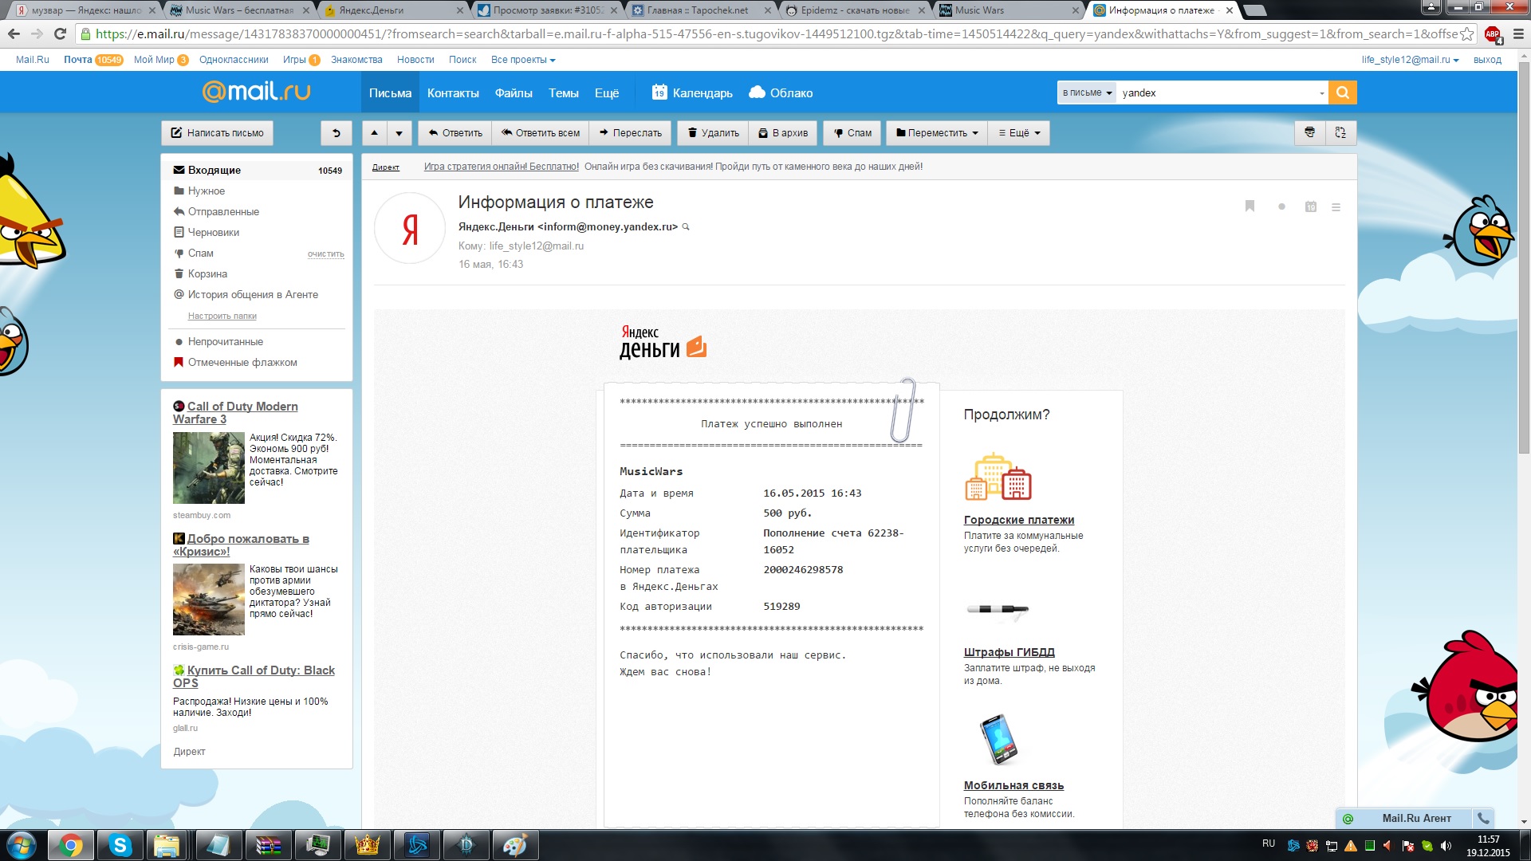
Task: Expand Все проекты dropdown
Action: pyautogui.click(x=523, y=60)
